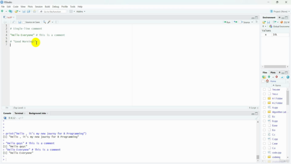
Task: Click the document outline icon in editor
Action: [x=256, y=22]
